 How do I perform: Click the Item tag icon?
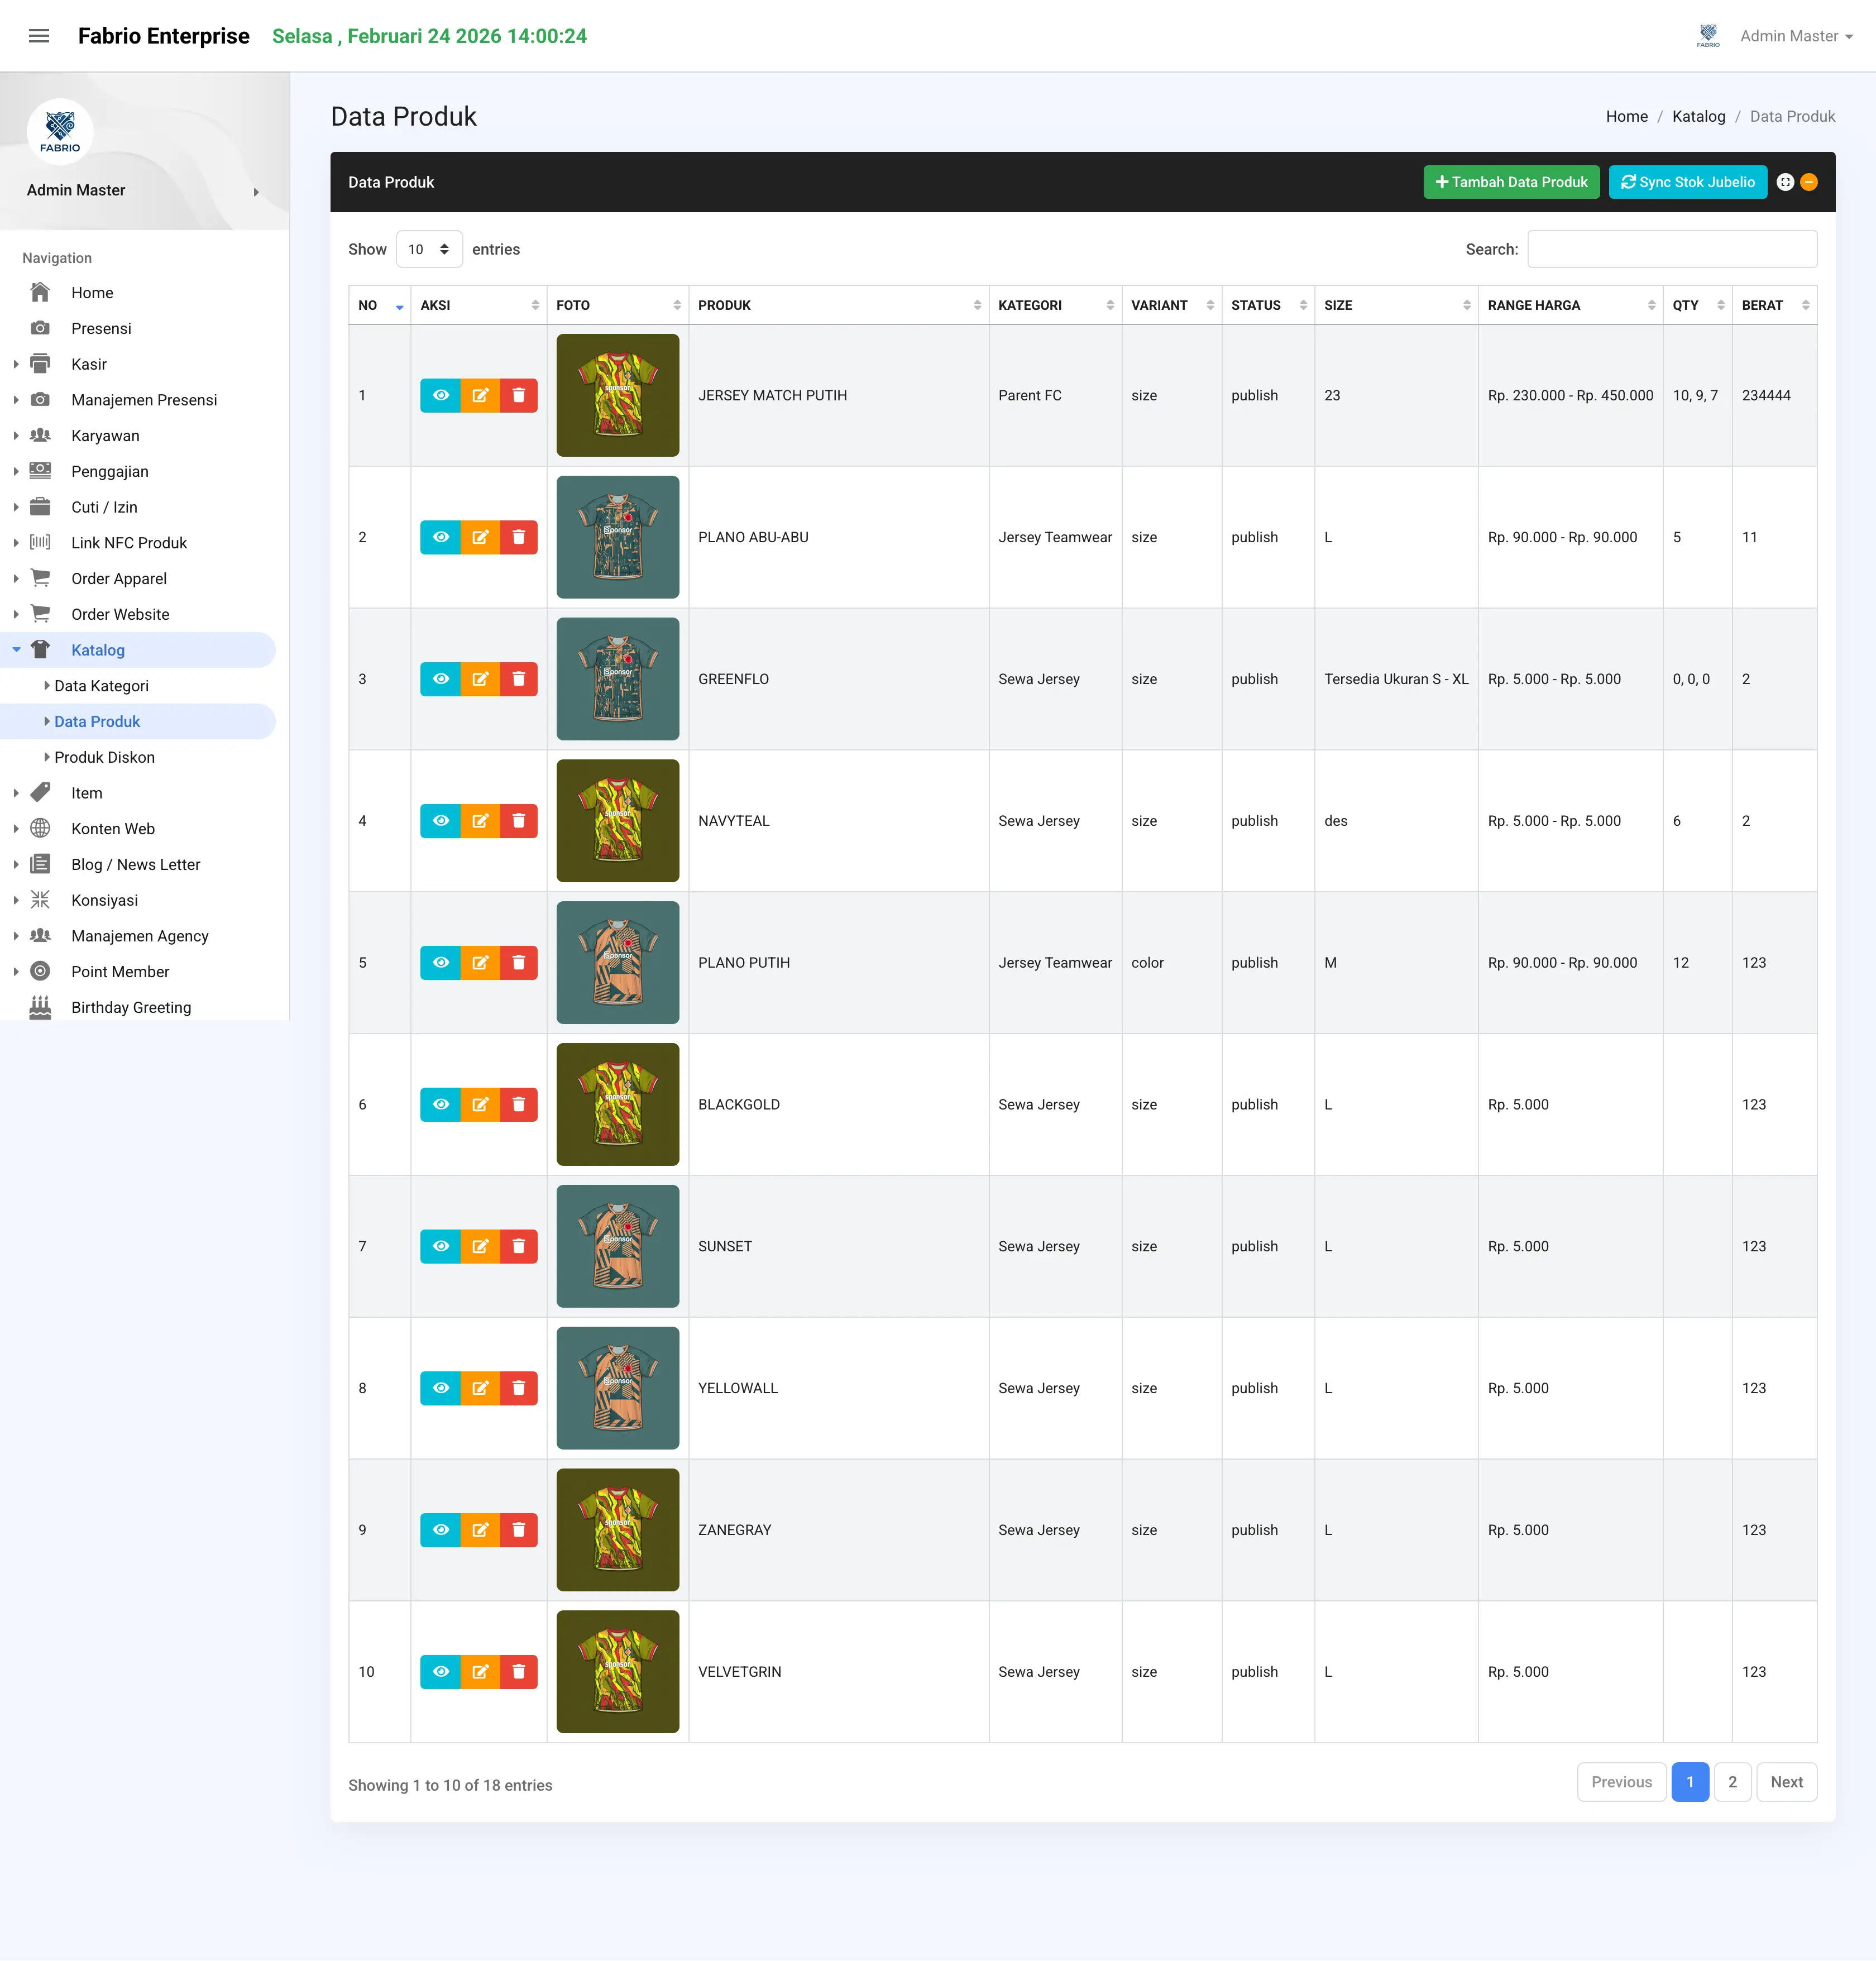click(40, 793)
